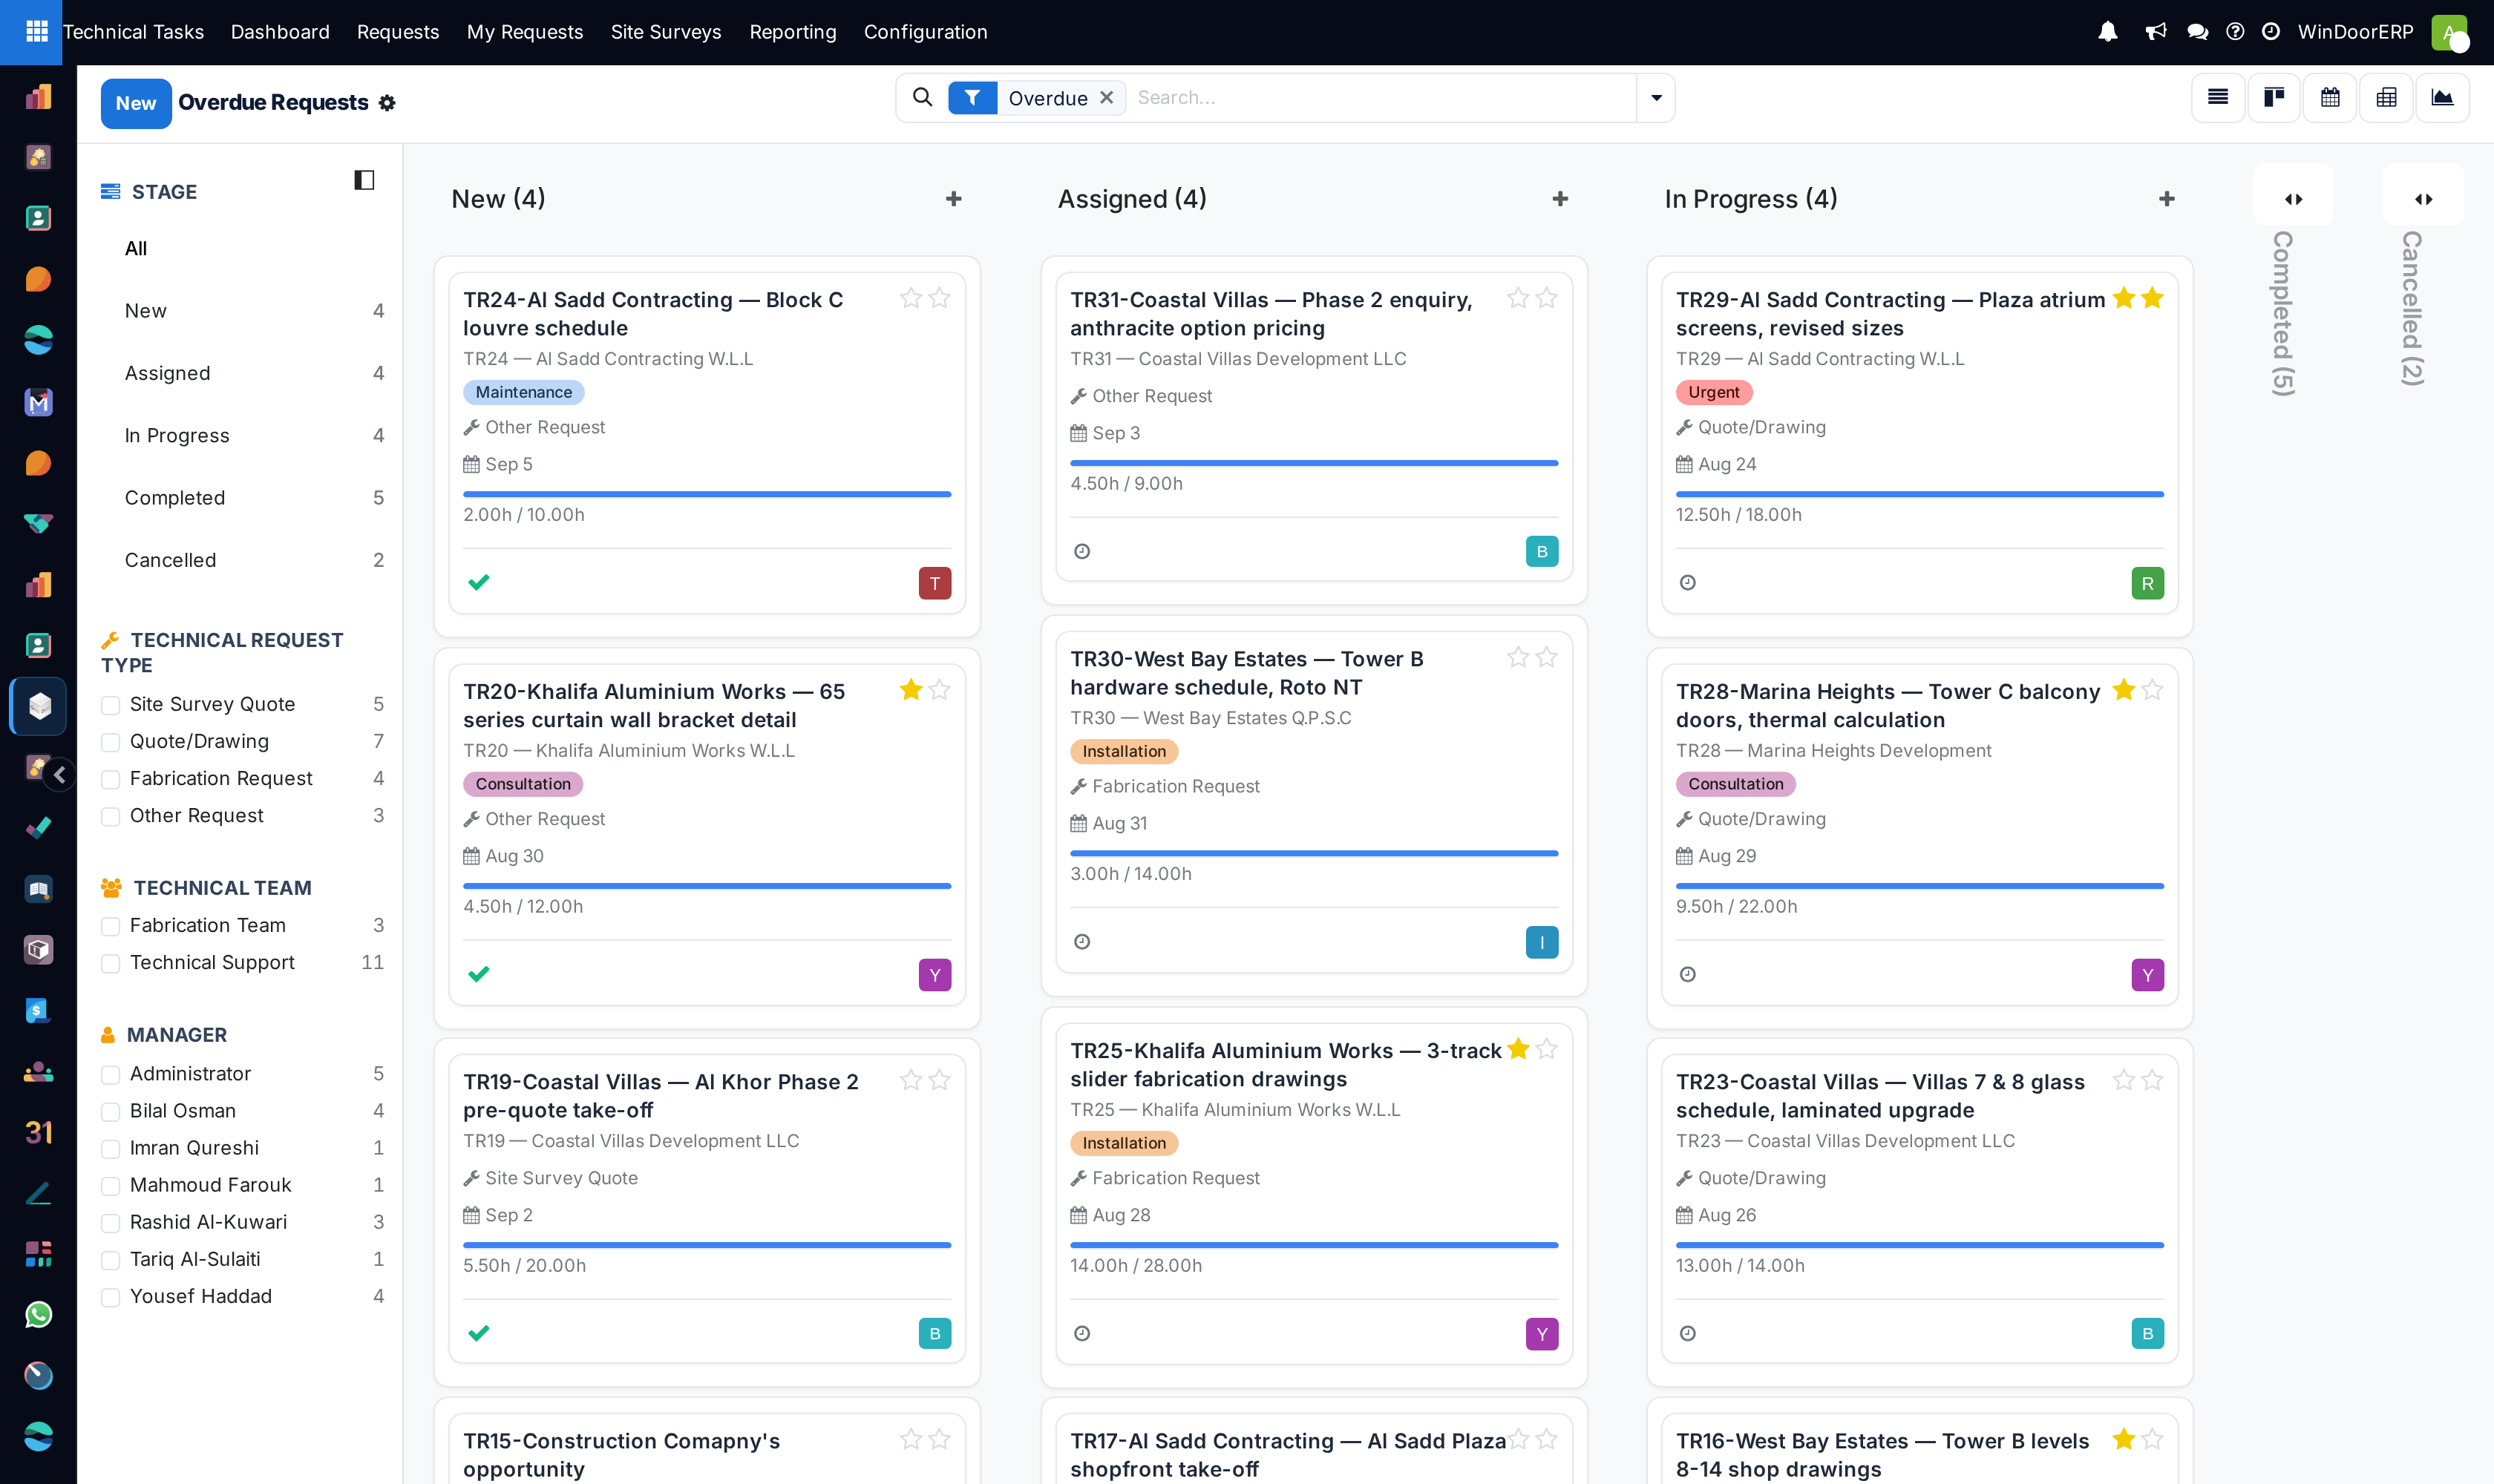Image resolution: width=2494 pixels, height=1484 pixels.
Task: Open activity clock on TR28 card
Action: (x=1688, y=974)
